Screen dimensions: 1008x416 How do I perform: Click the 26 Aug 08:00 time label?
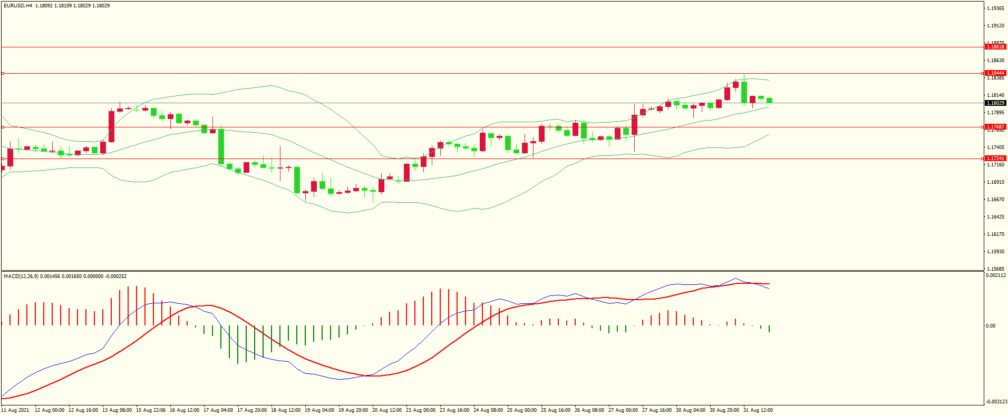click(x=589, y=410)
